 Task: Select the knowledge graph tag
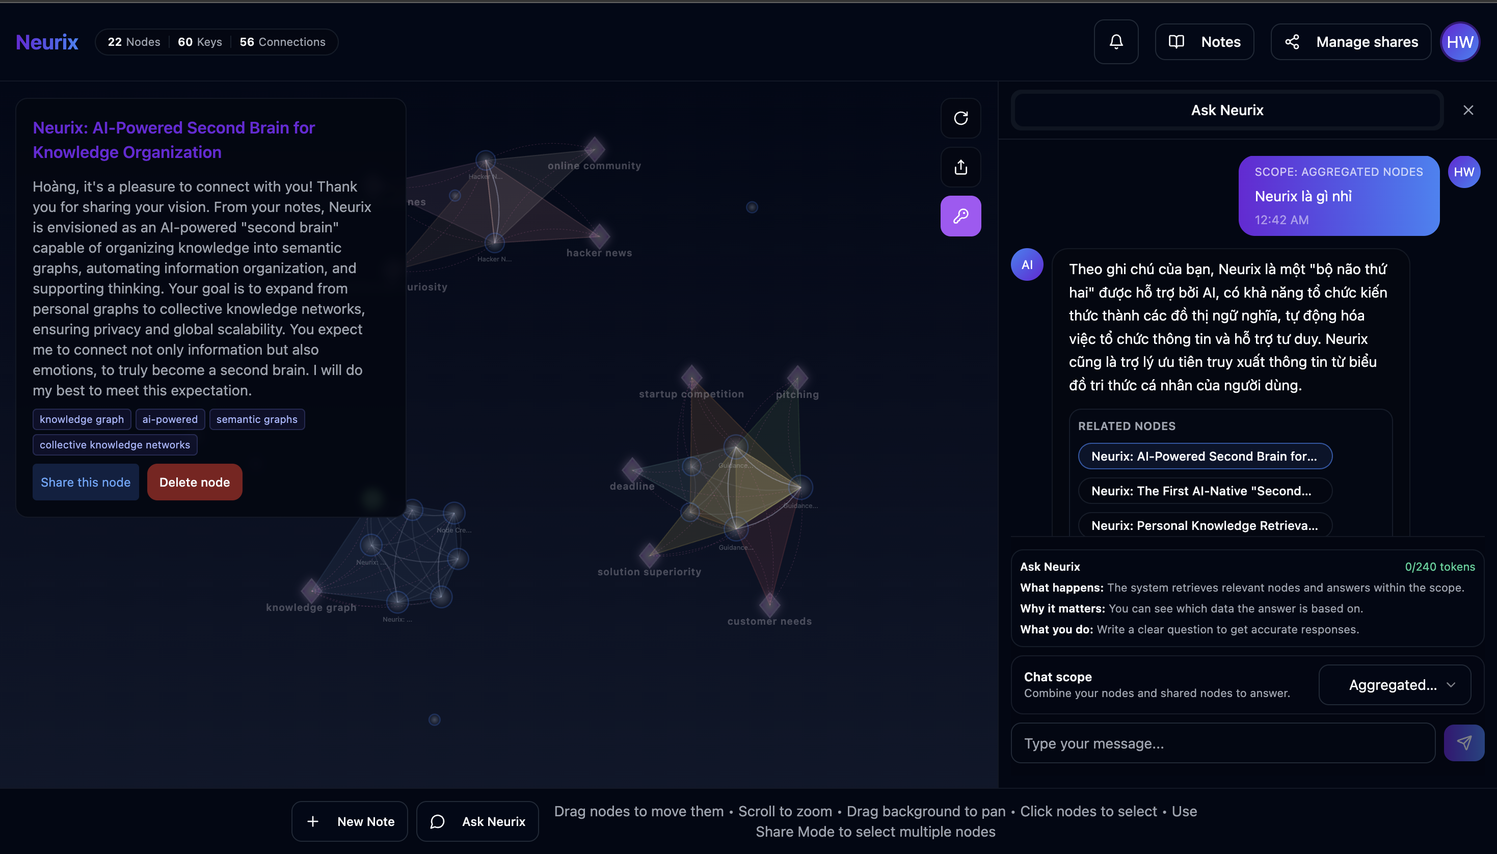coord(82,419)
